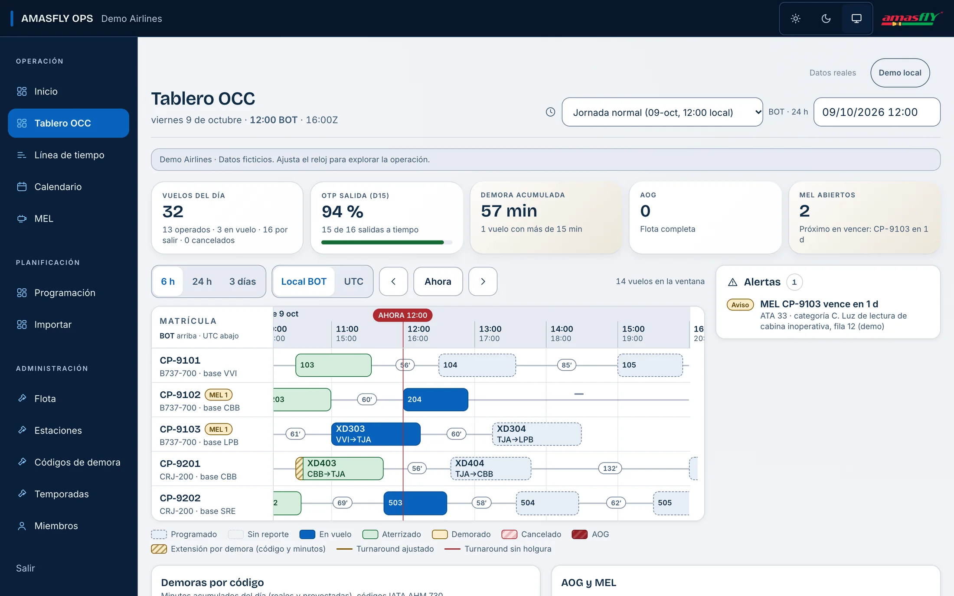Click the MEL sidebar icon
Image resolution: width=954 pixels, height=596 pixels.
22,218
